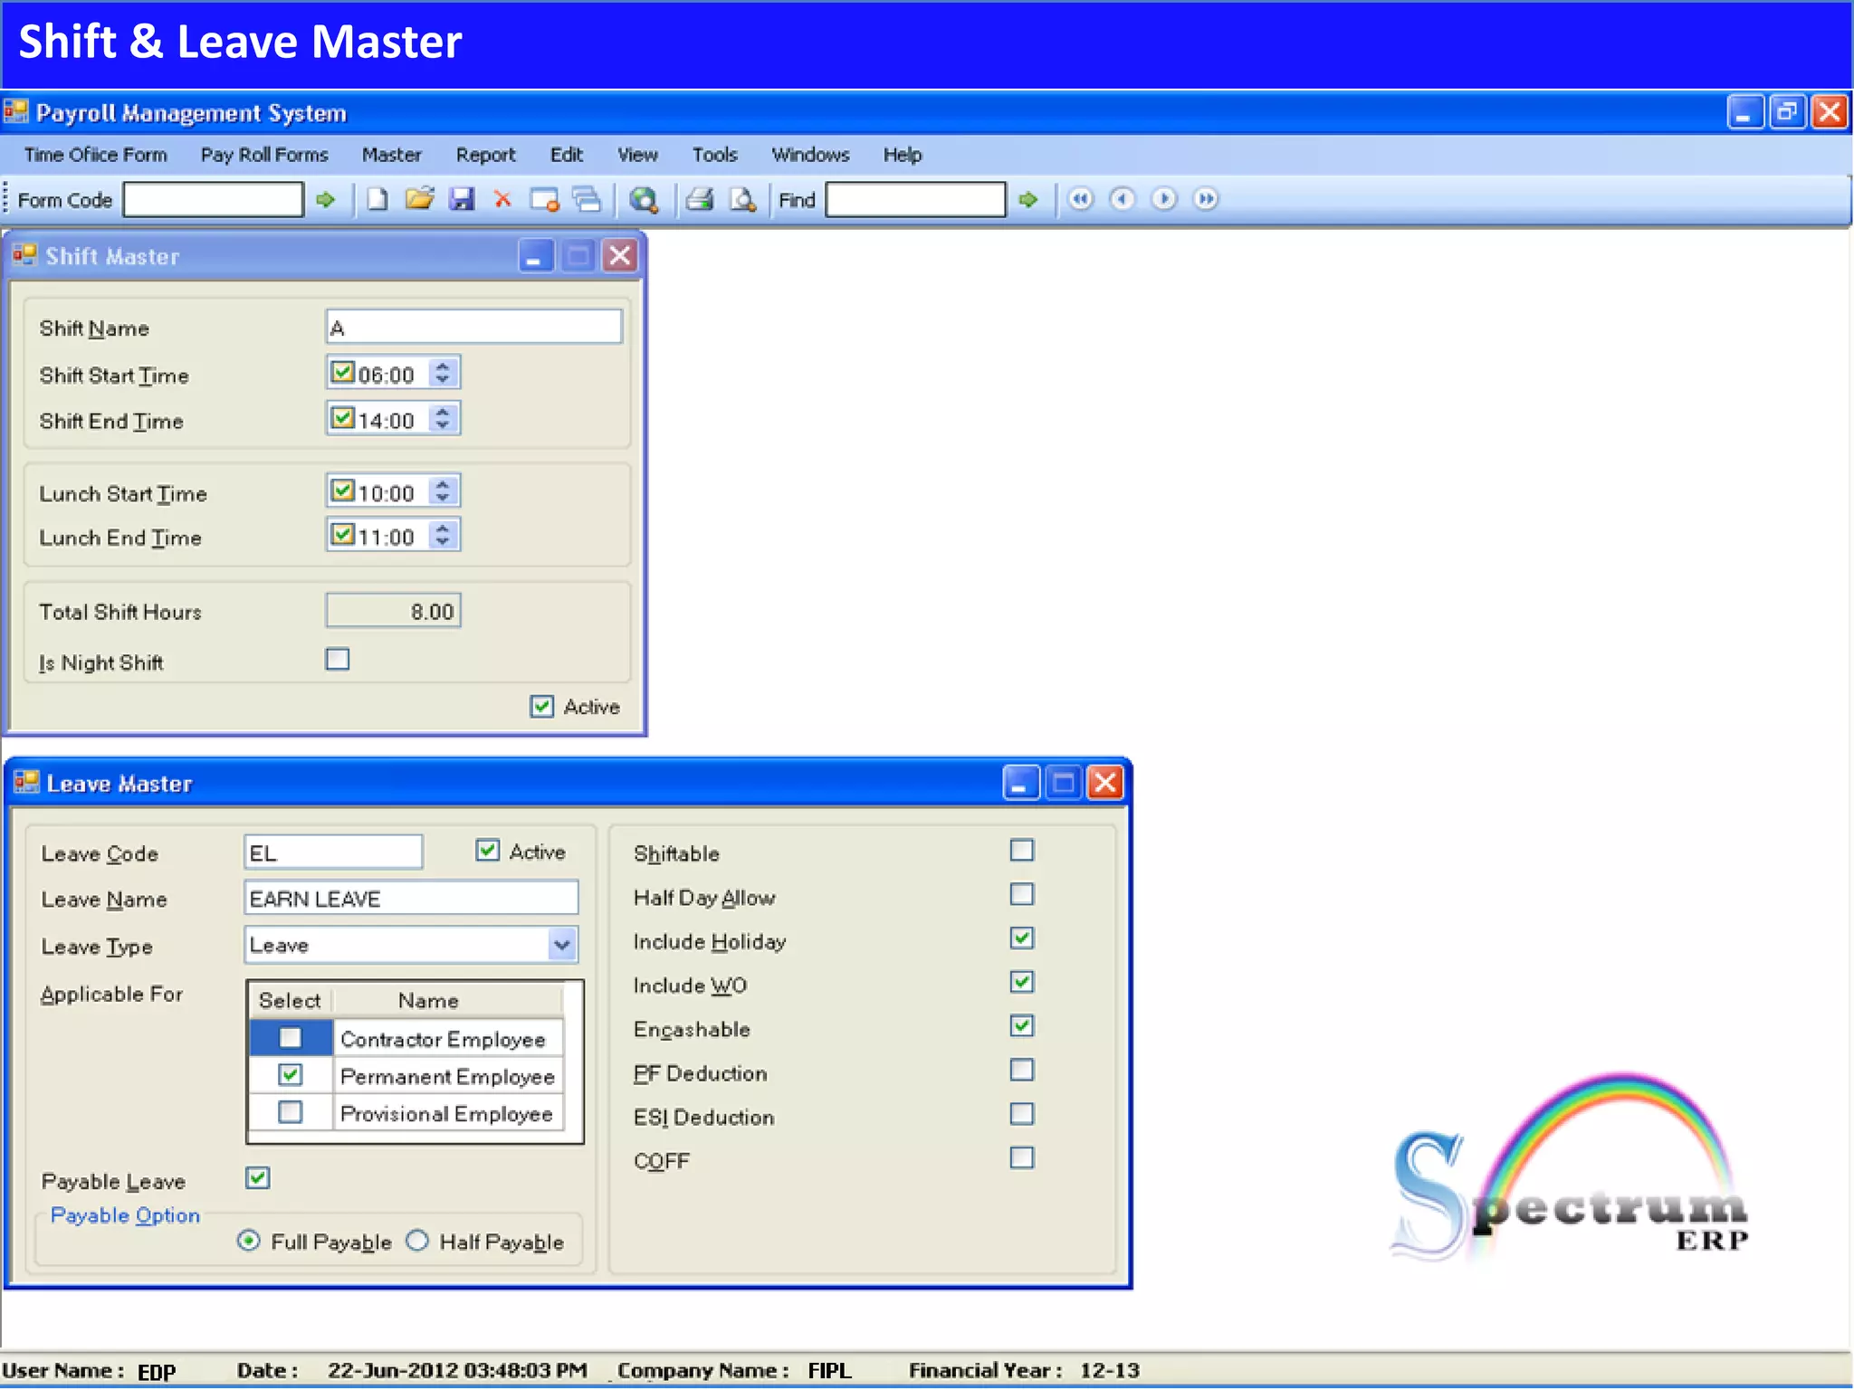The width and height of the screenshot is (1854, 1390).
Task: Select the Contractor Employee row checkbox
Action: [290, 1038]
